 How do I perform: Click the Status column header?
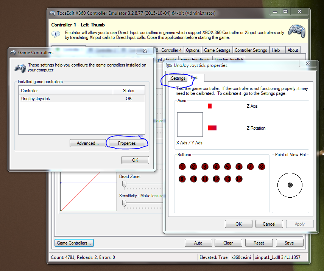click(x=129, y=91)
